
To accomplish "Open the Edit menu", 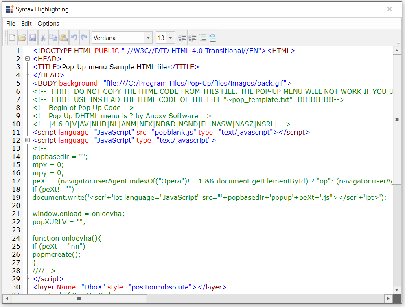I will pyautogui.click(x=26, y=24).
